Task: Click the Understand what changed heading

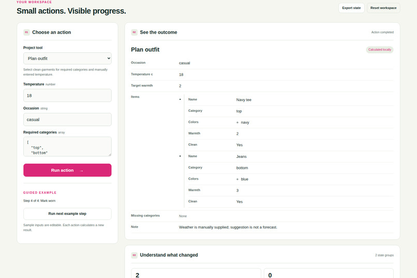Action: 169,255
